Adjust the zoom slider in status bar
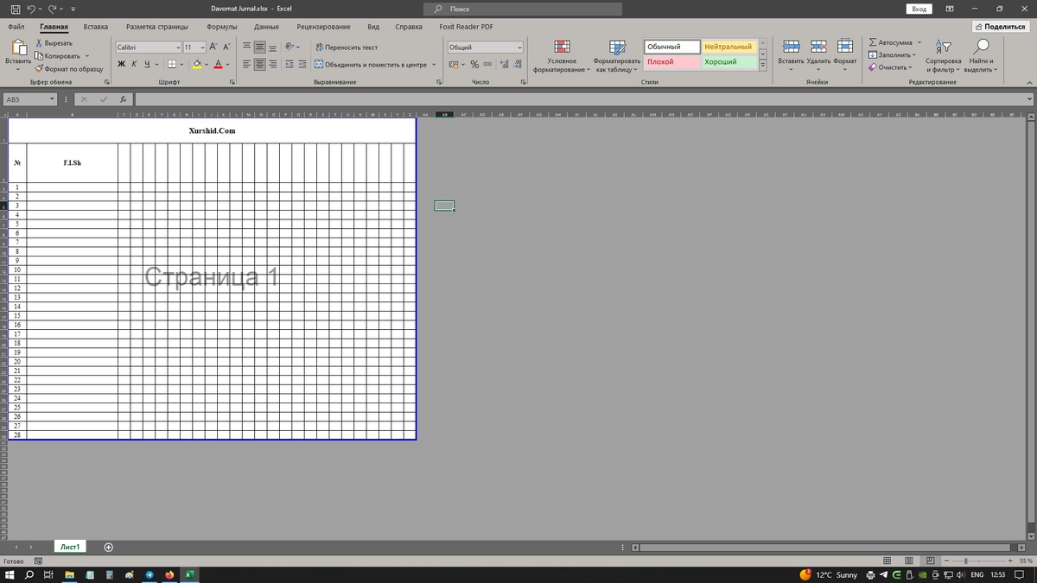This screenshot has width=1037, height=583. [x=966, y=561]
